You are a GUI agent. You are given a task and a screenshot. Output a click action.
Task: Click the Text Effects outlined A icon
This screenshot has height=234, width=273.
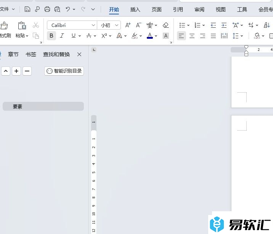click(119, 36)
